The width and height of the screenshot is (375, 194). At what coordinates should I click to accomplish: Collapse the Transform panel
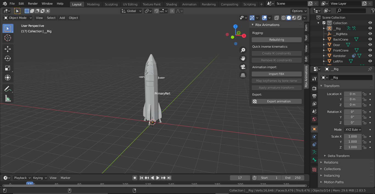[x=321, y=86]
